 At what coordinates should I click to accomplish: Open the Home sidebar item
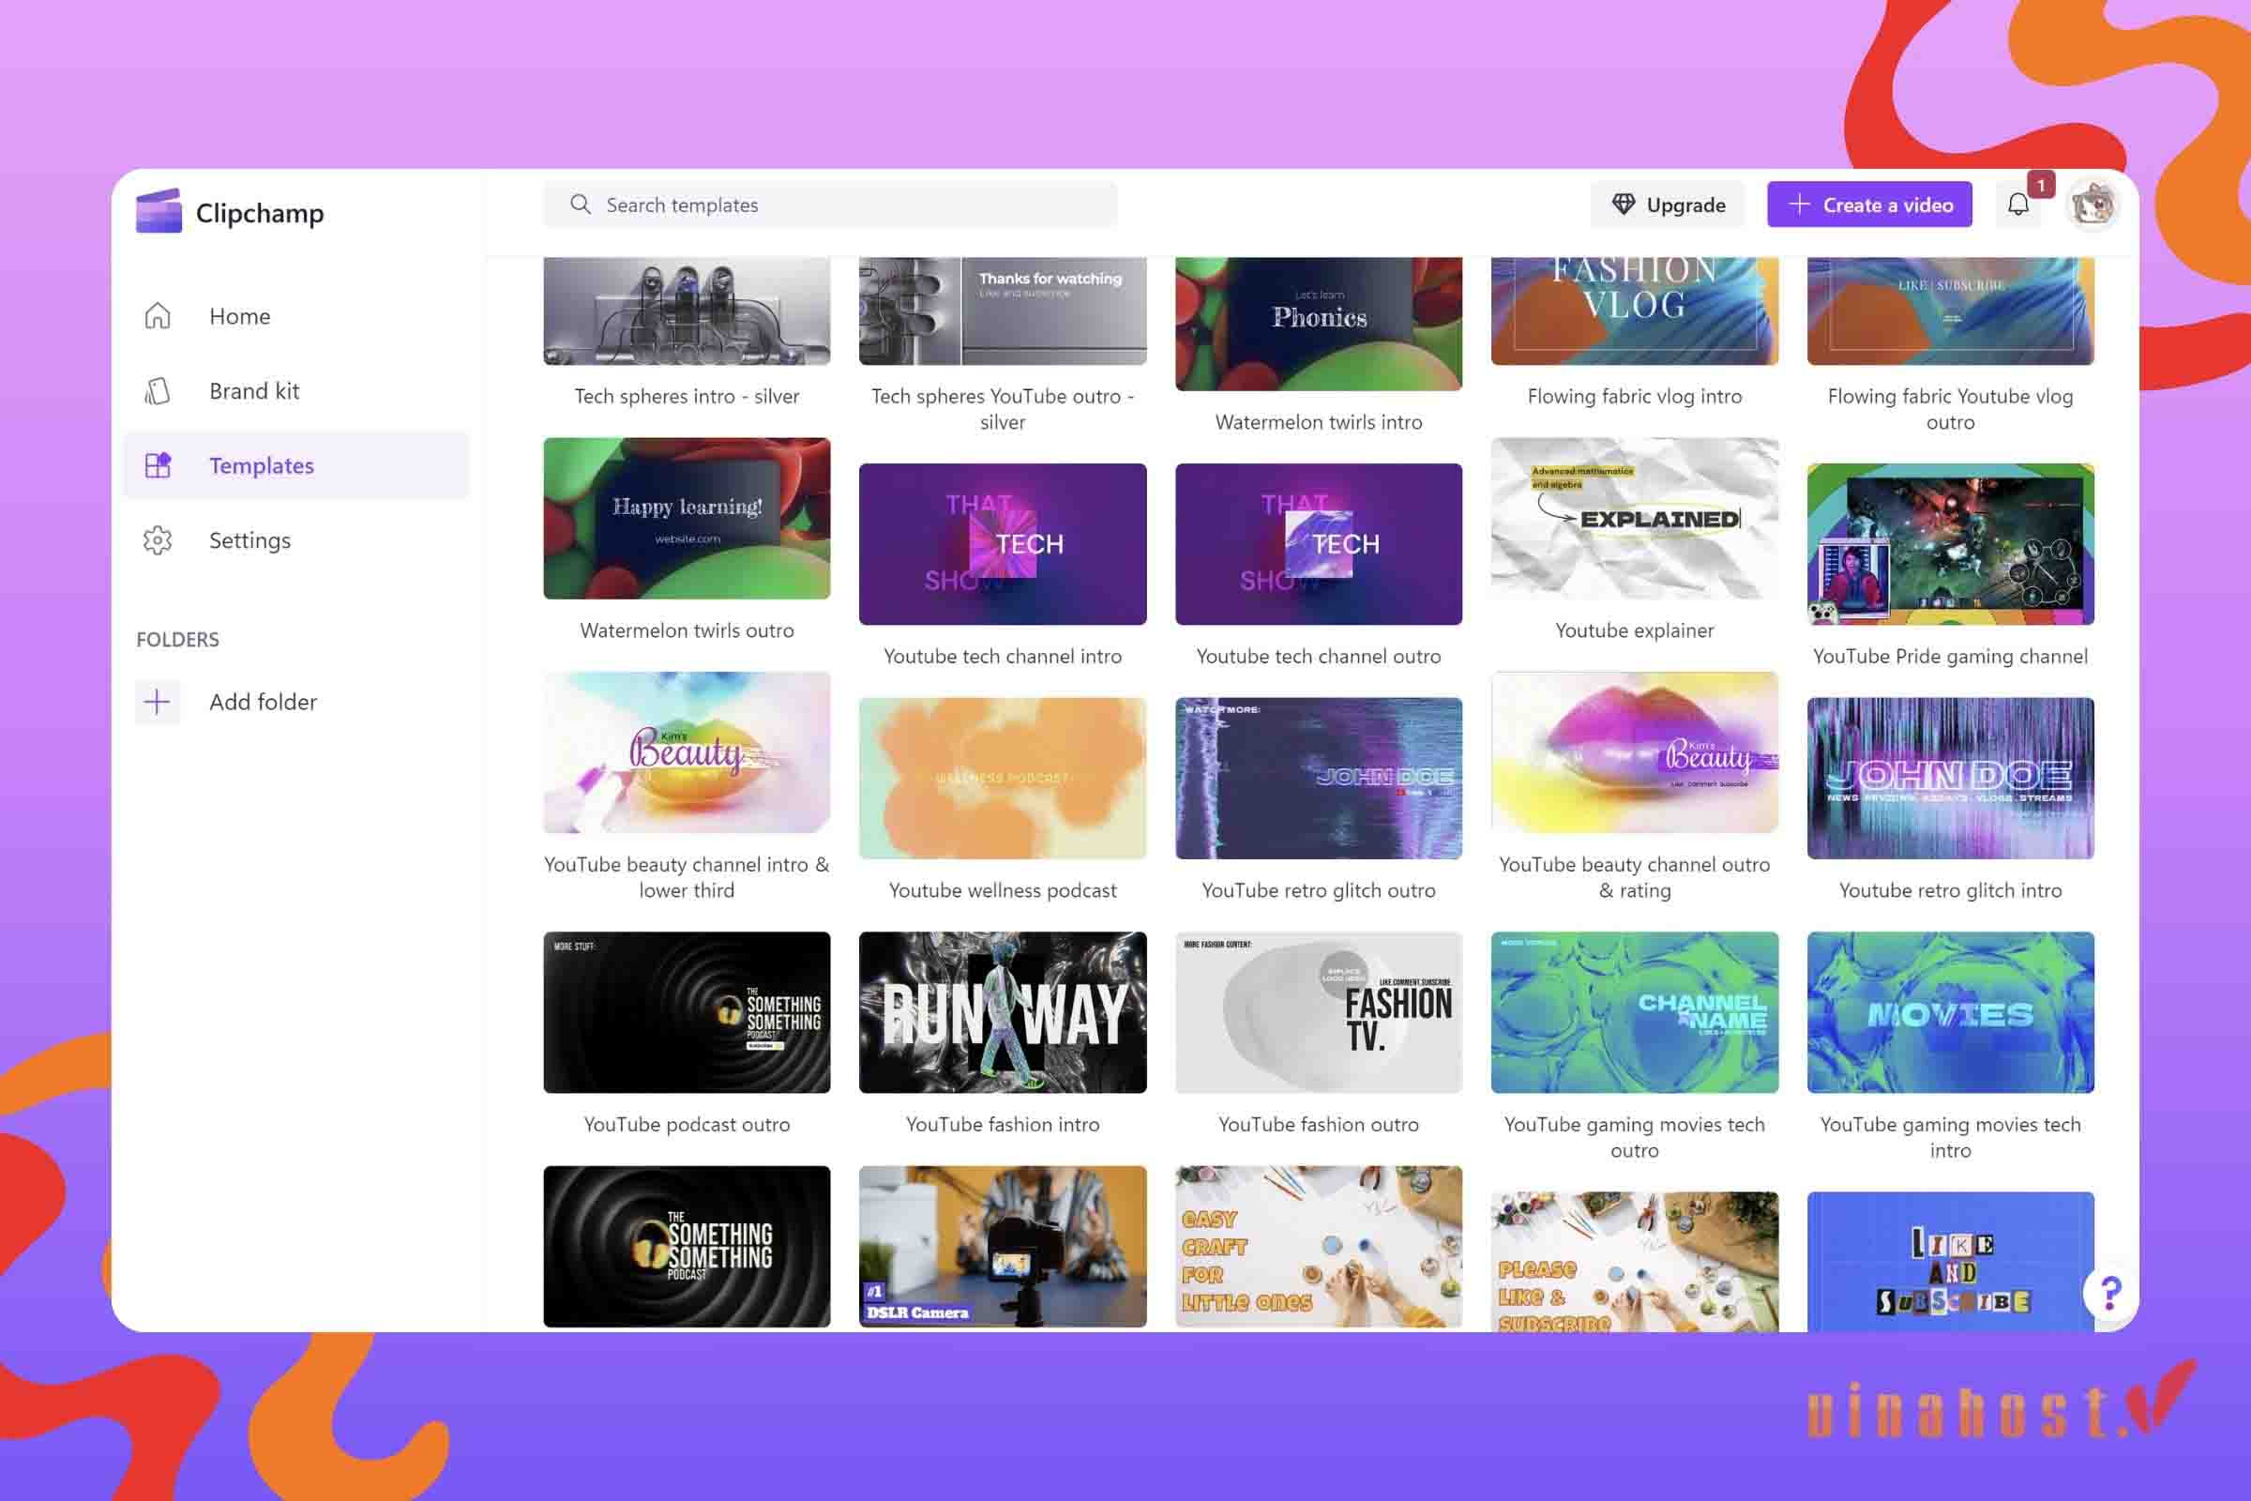click(x=296, y=316)
